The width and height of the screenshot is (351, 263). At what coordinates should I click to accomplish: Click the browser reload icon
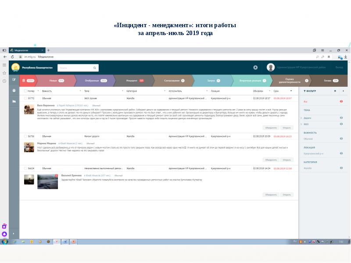(x=13, y=57)
